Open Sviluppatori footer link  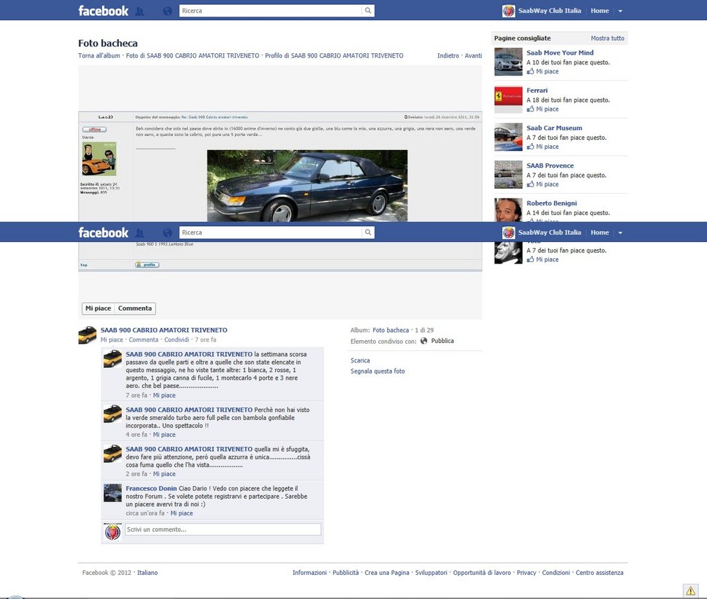[x=431, y=572]
